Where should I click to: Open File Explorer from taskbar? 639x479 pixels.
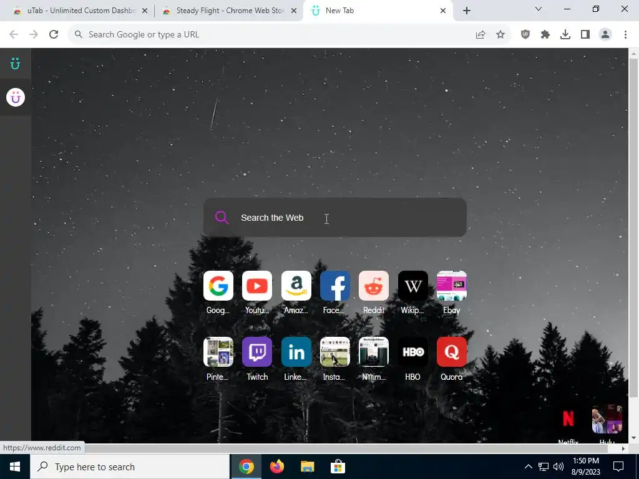pos(307,467)
